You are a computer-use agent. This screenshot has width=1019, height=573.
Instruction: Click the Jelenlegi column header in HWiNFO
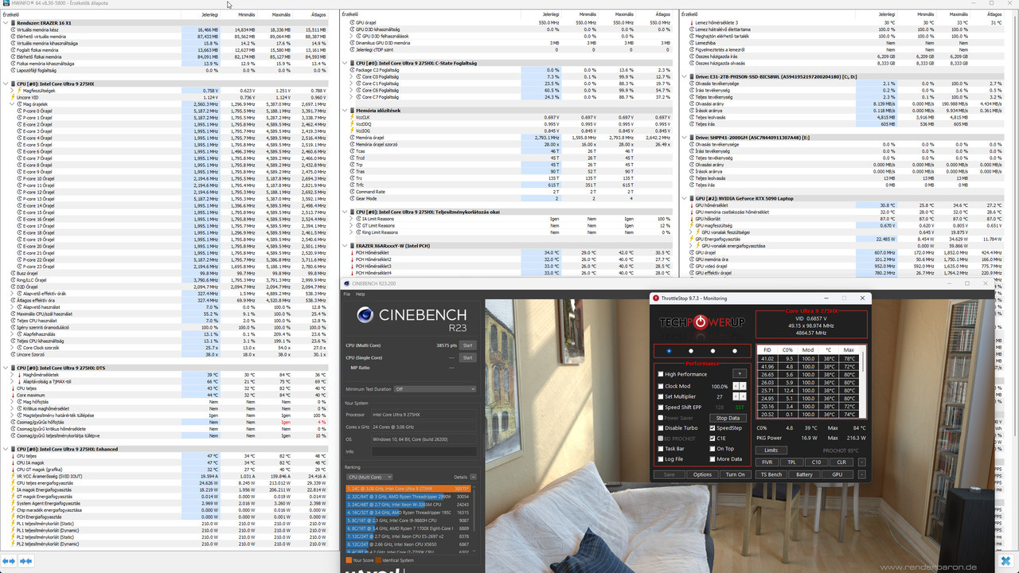209,14
